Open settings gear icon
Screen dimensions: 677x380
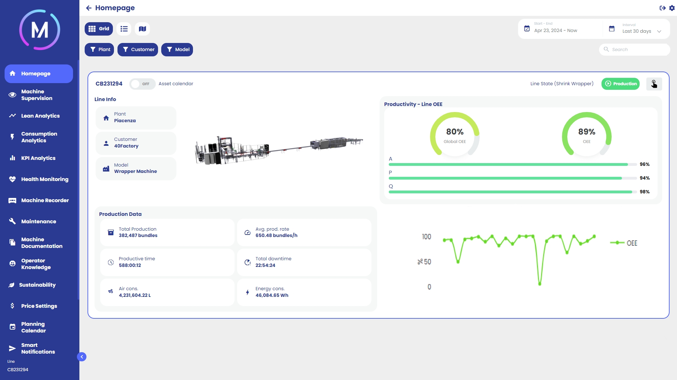[x=672, y=8]
